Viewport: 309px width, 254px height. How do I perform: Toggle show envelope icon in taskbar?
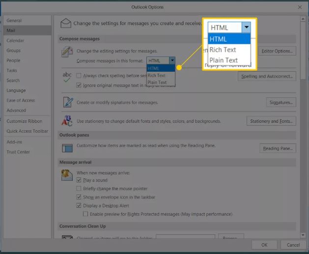(x=79, y=197)
